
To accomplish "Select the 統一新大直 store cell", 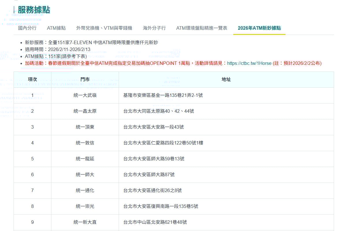I will [85, 222].
